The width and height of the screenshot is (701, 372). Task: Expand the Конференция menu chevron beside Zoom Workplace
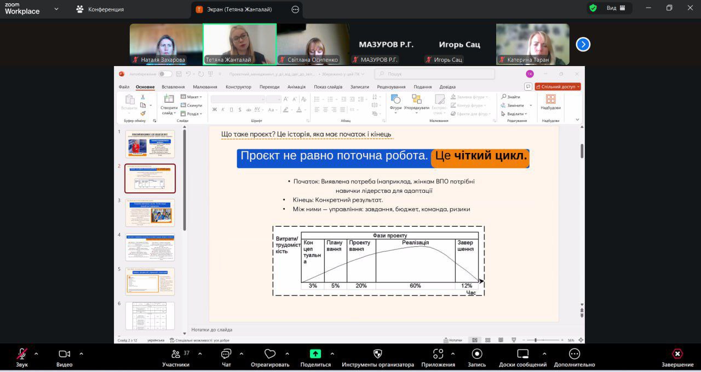[x=56, y=9]
